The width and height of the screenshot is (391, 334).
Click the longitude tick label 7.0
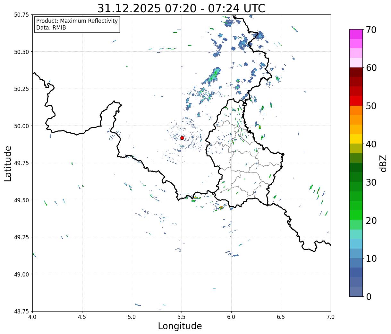pos(331,317)
